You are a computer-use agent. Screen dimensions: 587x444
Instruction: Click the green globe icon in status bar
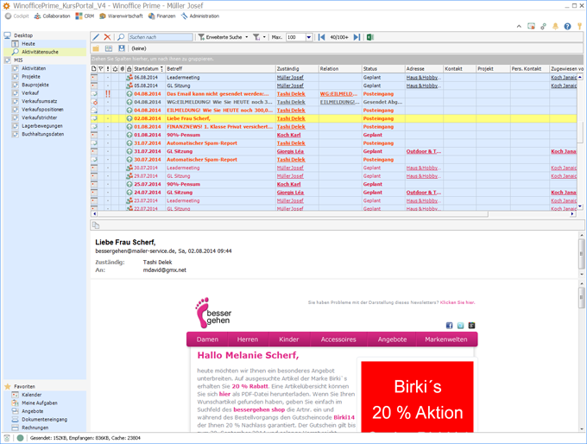[x=20, y=438]
